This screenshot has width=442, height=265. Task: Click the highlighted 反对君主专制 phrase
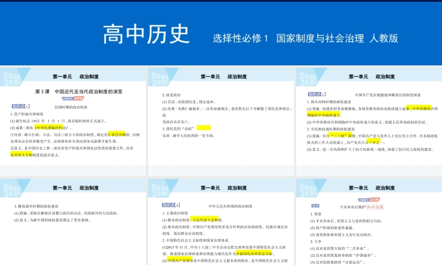point(21,155)
